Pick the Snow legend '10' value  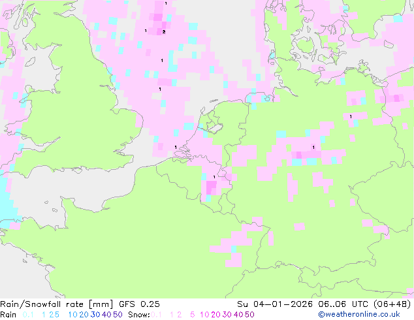pos(204,315)
